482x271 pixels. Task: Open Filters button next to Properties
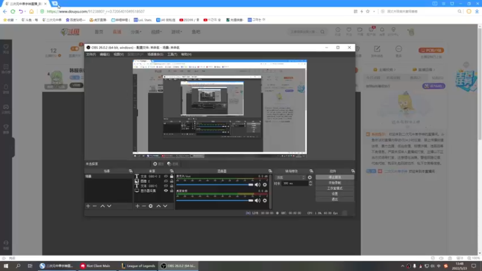(x=173, y=164)
